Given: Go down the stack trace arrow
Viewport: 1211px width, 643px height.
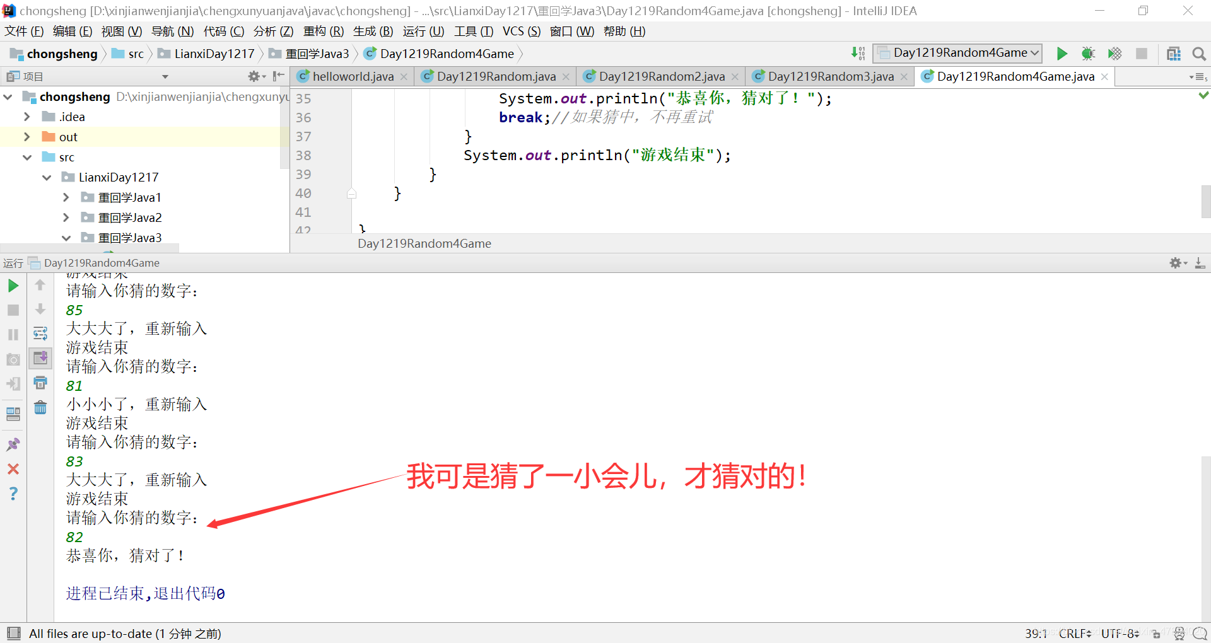Looking at the screenshot, I should pyautogui.click(x=40, y=309).
